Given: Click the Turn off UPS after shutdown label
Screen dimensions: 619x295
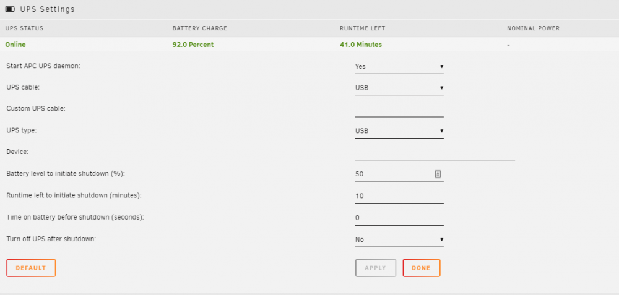Looking at the screenshot, I should [51, 239].
